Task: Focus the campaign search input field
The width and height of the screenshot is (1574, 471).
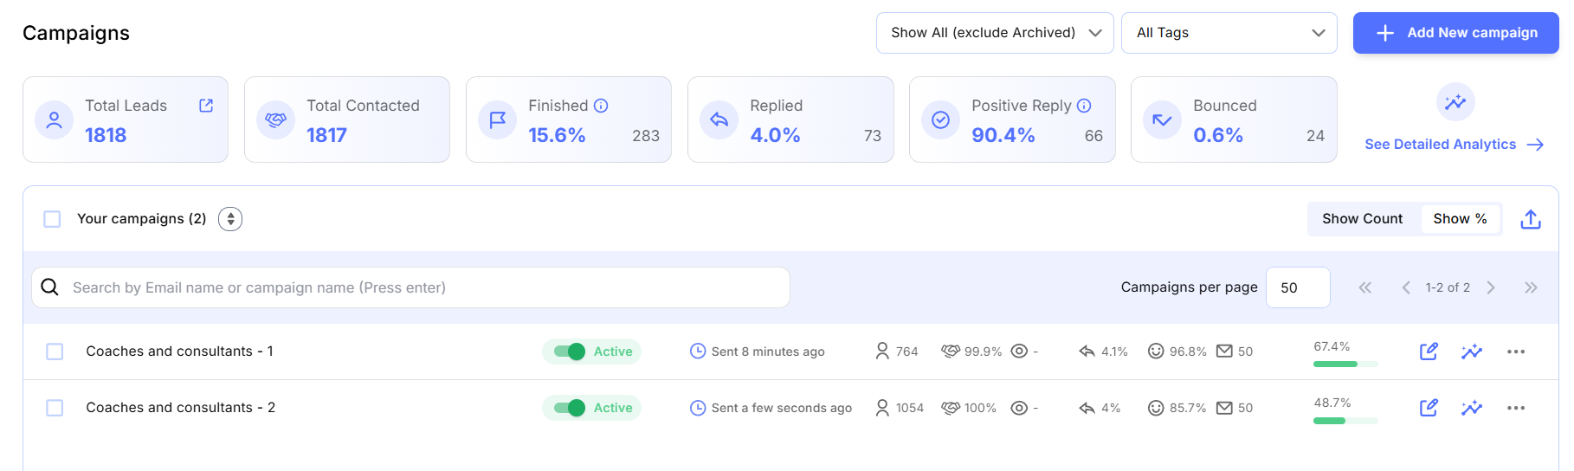Action: 410,287
